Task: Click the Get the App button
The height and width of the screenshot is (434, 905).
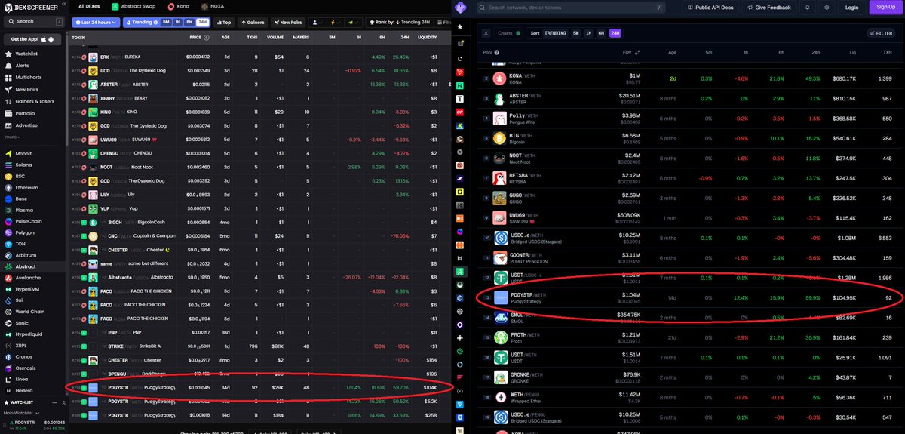Action: tap(33, 38)
